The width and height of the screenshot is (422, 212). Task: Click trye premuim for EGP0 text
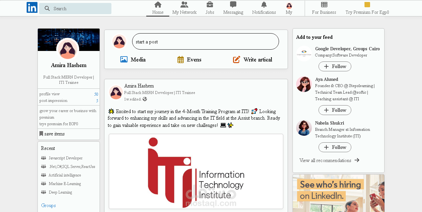(59, 124)
